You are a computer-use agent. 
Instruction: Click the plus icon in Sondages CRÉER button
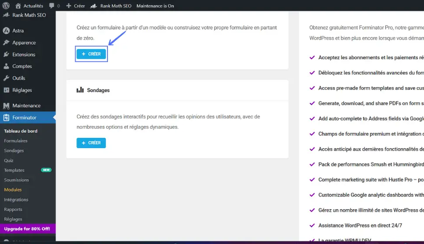click(83, 143)
